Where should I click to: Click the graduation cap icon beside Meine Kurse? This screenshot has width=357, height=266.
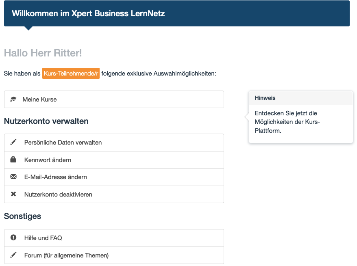click(13, 99)
